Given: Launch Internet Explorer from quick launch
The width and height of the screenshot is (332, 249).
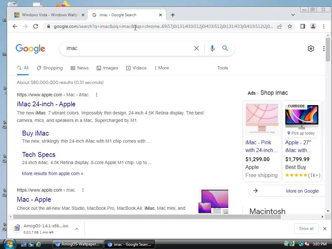Looking at the screenshot, I should click(39, 244).
